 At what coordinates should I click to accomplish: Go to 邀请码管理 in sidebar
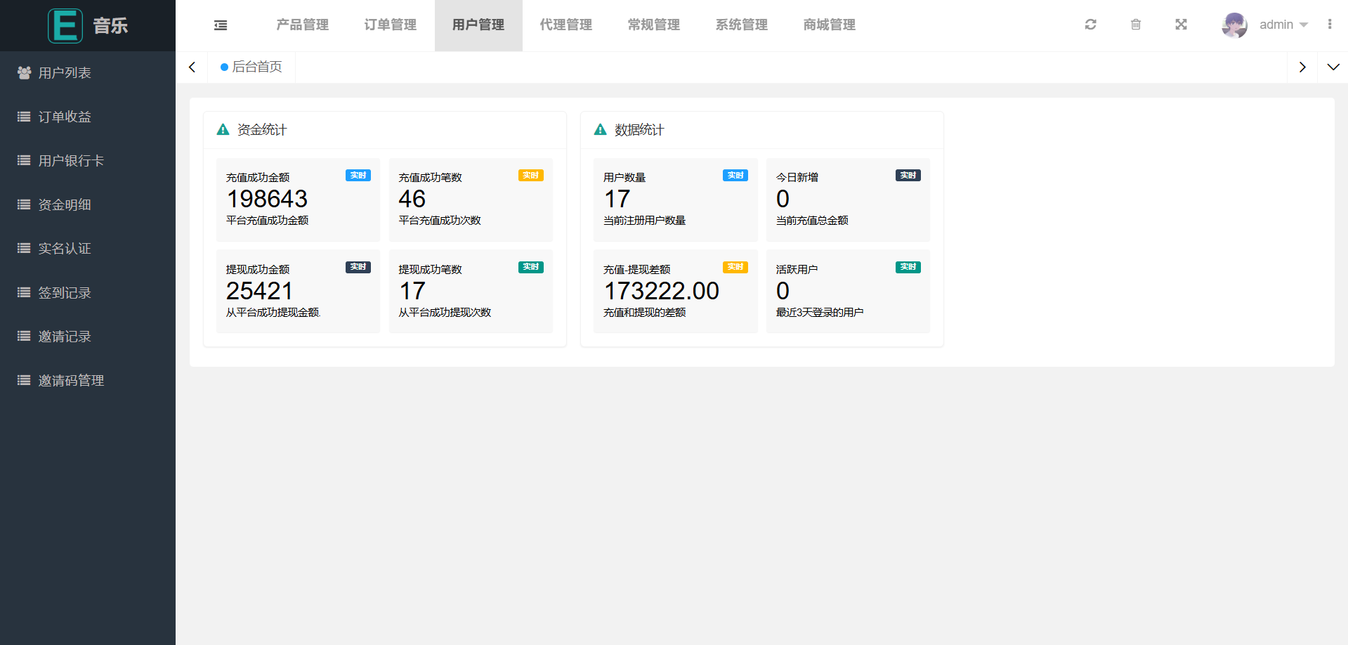tap(71, 380)
